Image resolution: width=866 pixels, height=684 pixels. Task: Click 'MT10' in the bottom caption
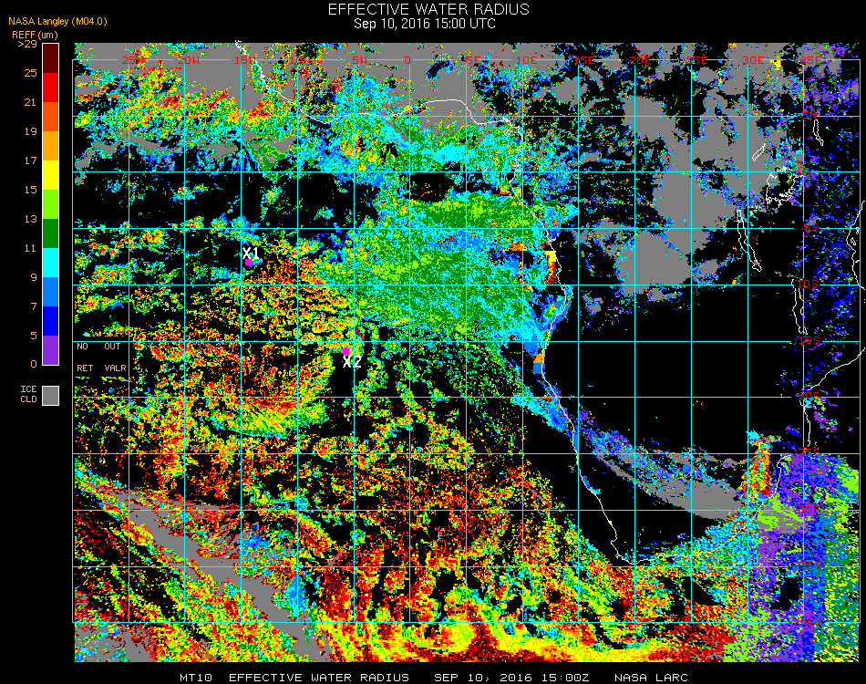click(x=195, y=678)
